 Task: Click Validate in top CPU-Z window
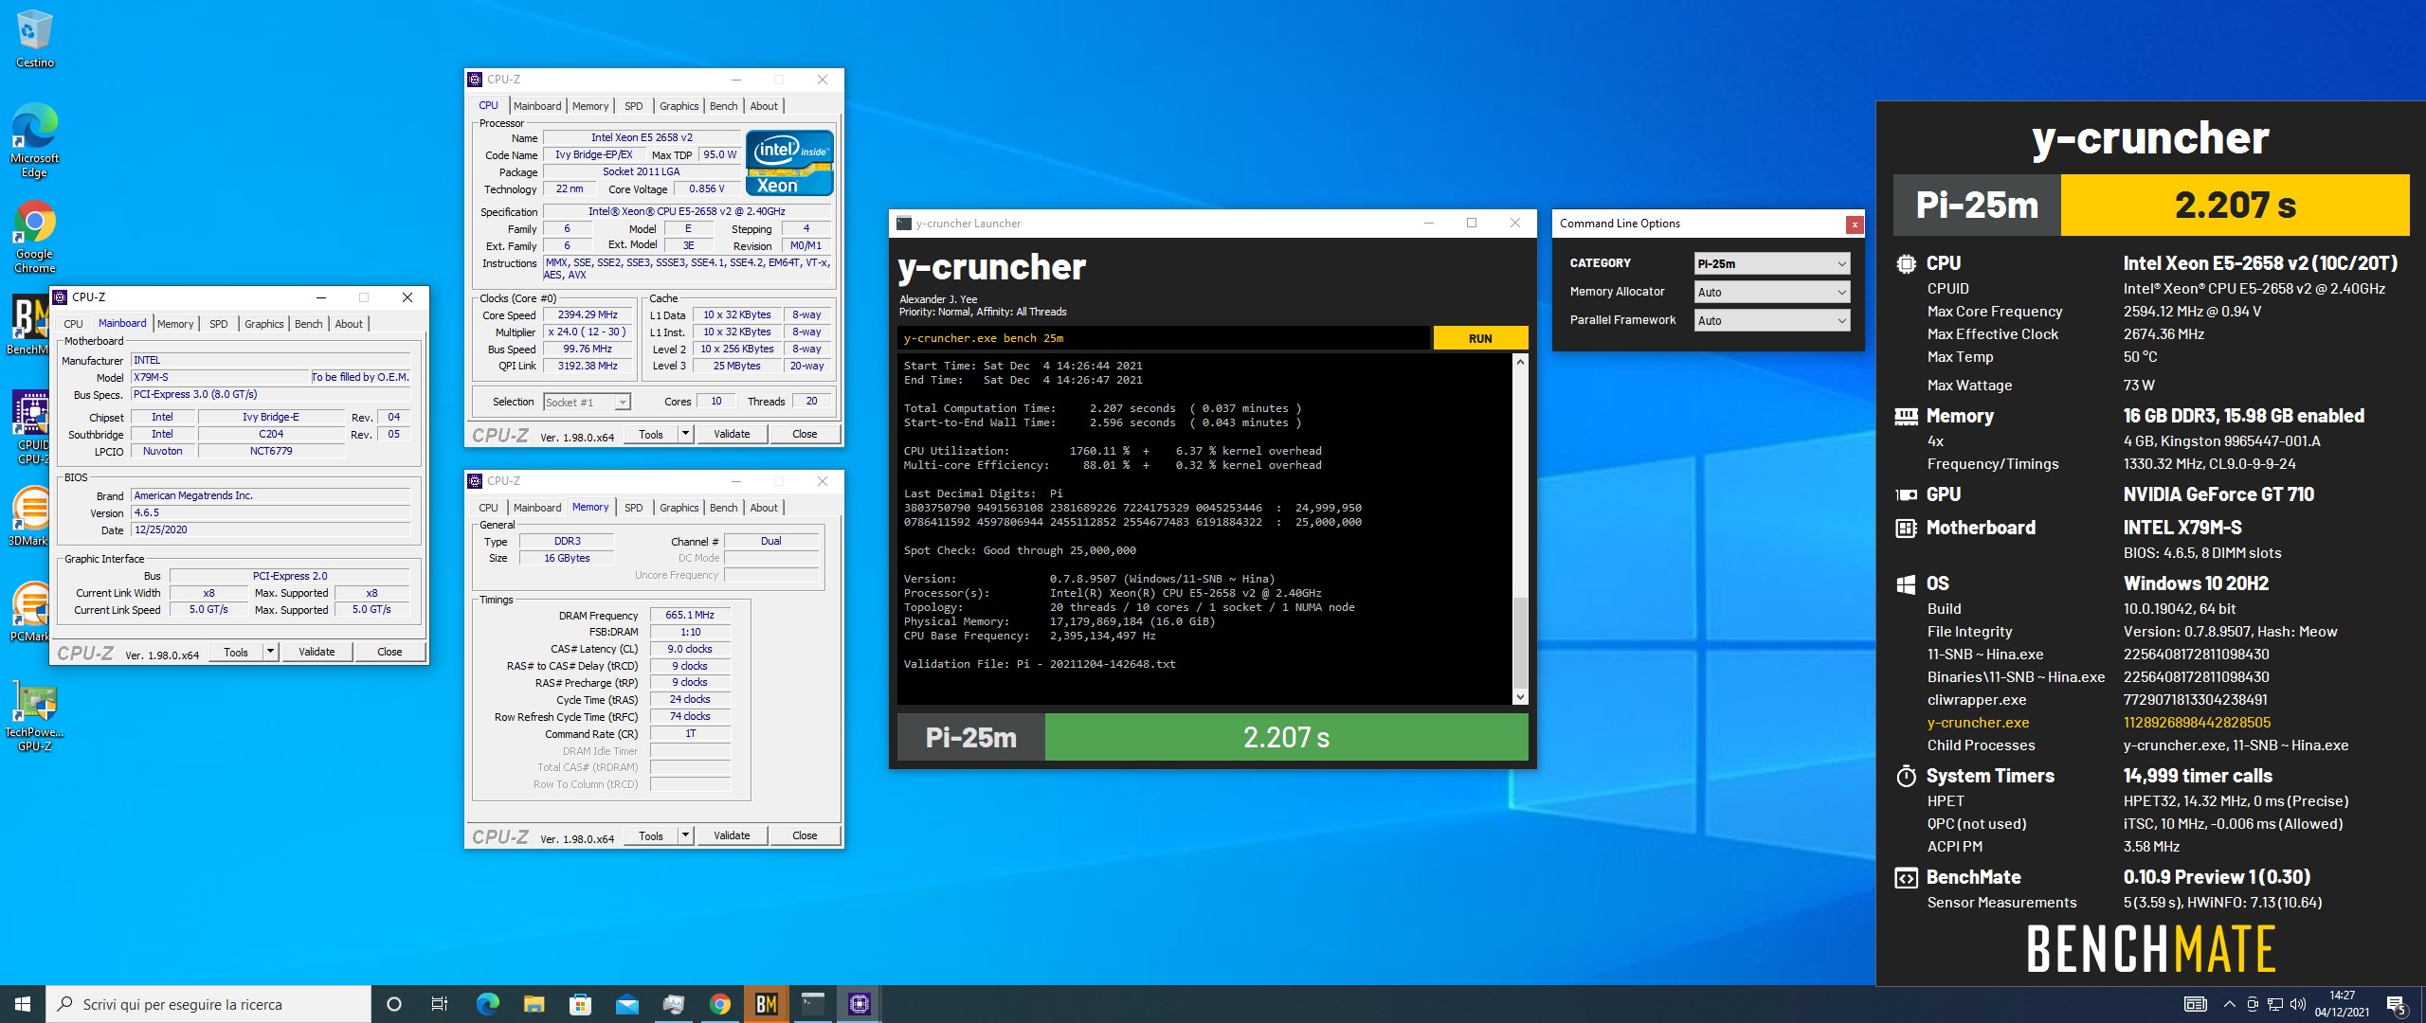[x=732, y=434]
